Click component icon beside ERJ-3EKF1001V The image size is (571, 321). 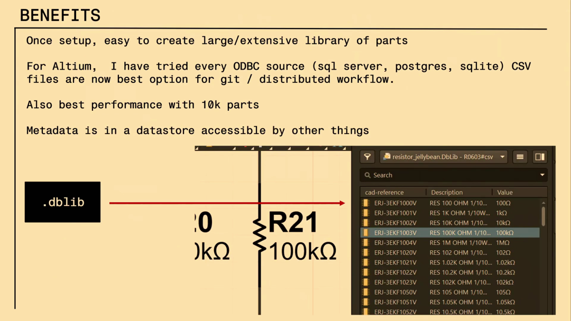(366, 213)
